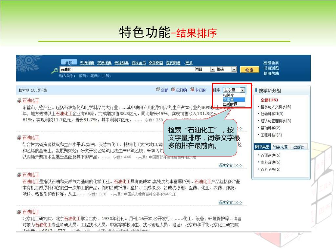336x252 pixels.
Task: Switch to 图书类型 tab
Action: (x=262, y=147)
